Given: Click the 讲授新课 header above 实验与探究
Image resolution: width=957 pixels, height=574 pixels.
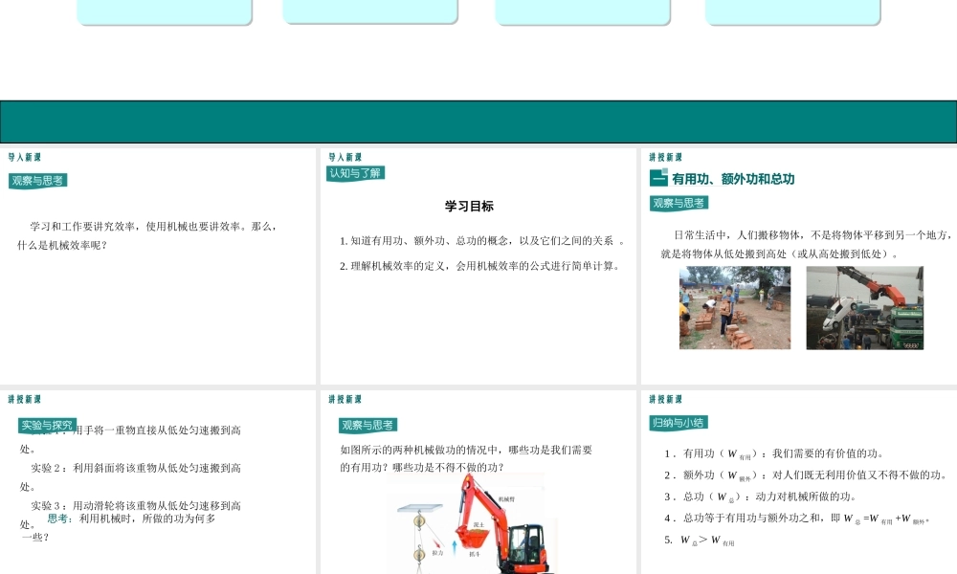Looking at the screenshot, I should pyautogui.click(x=25, y=400).
